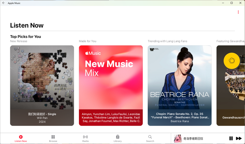Viewport: 245px width, 144px height.
Task: Open the red three-dot more options menu
Action: (x=238, y=12)
